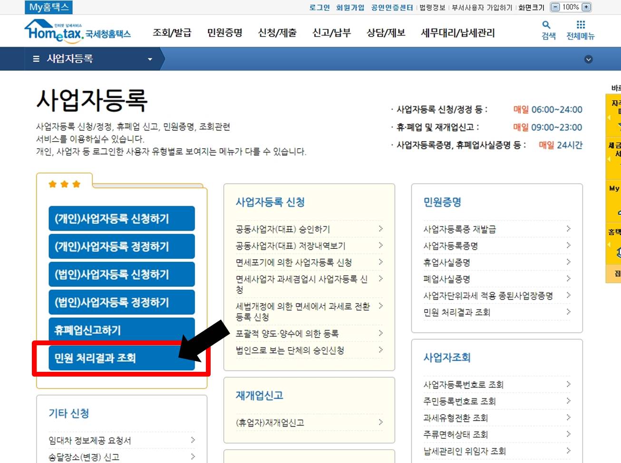Open 폐업사실증명 link
621x463 pixels.
(x=447, y=279)
